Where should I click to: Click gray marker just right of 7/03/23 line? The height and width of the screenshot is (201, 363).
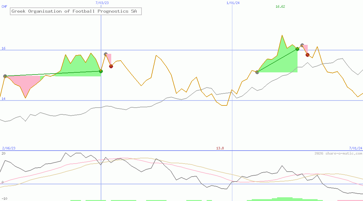pyautogui.click(x=106, y=54)
